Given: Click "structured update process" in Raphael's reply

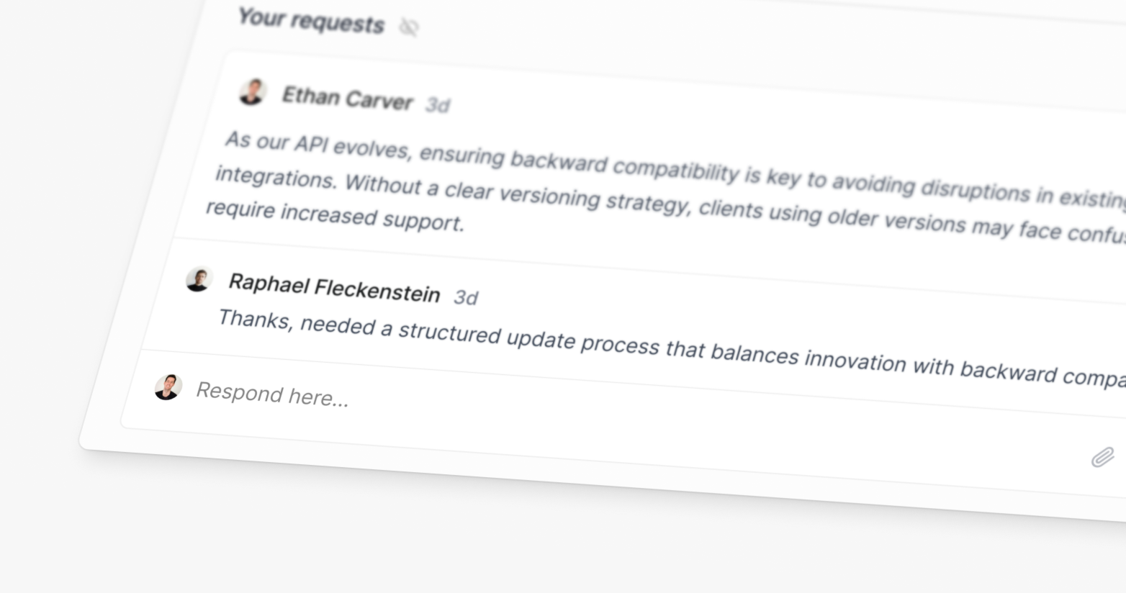Looking at the screenshot, I should coord(528,338).
